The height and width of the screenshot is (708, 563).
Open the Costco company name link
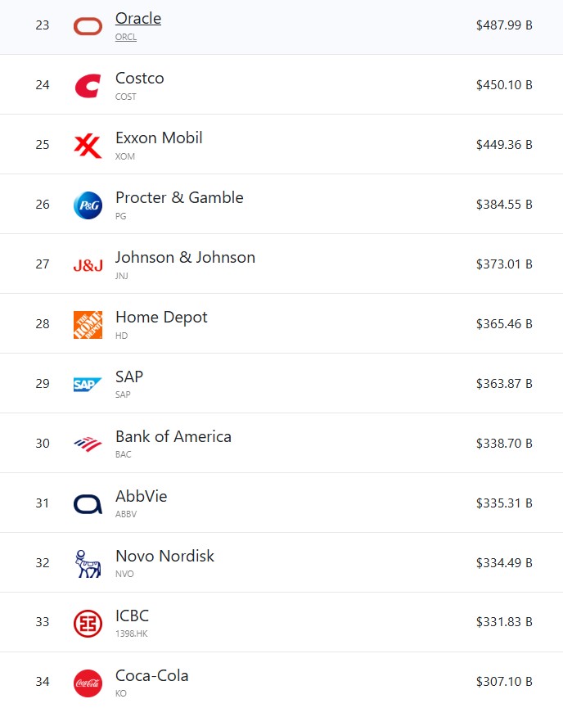139,78
